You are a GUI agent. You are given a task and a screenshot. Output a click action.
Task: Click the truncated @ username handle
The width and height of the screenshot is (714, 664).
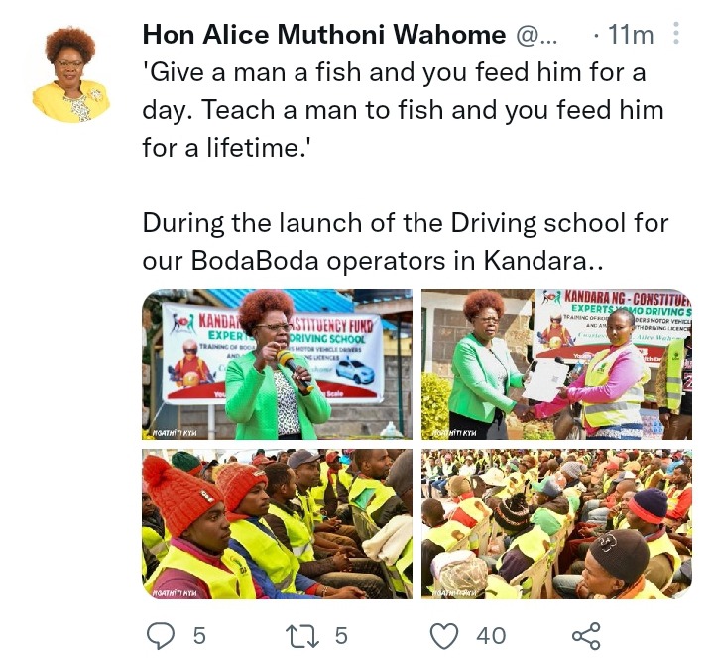536,35
